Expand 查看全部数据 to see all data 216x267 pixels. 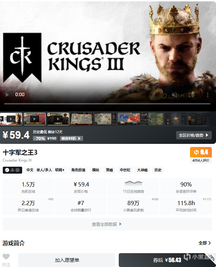(107, 224)
